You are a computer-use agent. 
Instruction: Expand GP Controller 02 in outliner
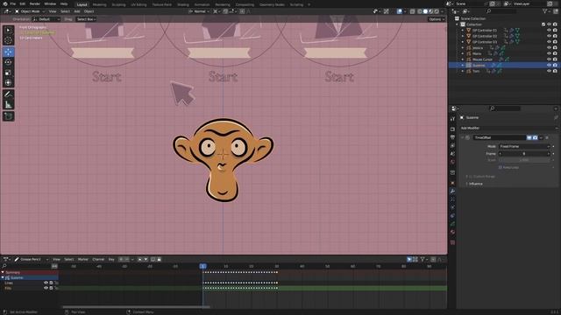[463, 36]
